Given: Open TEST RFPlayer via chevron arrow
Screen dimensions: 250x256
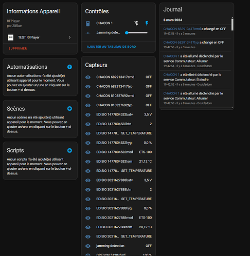Looking at the screenshot, I should pyautogui.click(x=69, y=37).
